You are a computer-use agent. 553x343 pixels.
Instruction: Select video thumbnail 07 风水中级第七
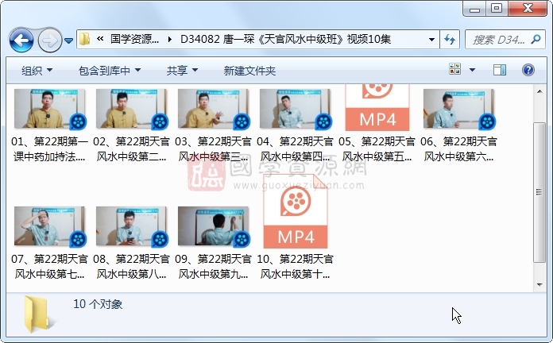coord(49,226)
